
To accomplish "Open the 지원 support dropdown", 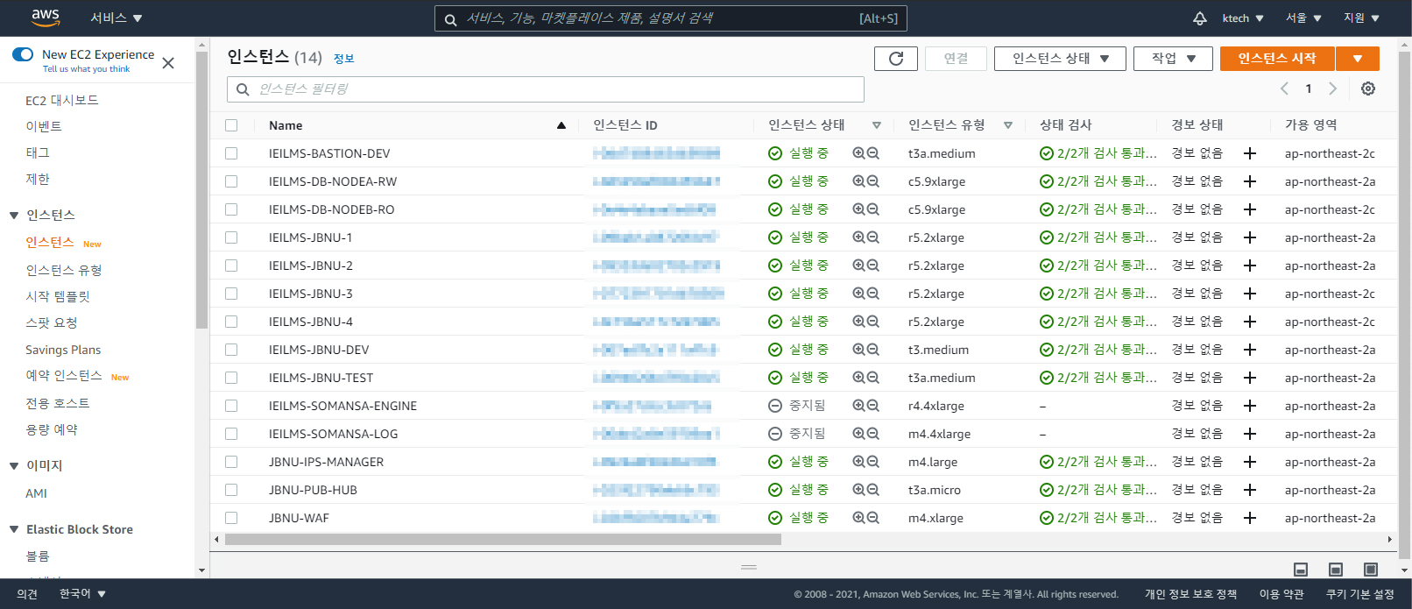I will pos(1362,18).
